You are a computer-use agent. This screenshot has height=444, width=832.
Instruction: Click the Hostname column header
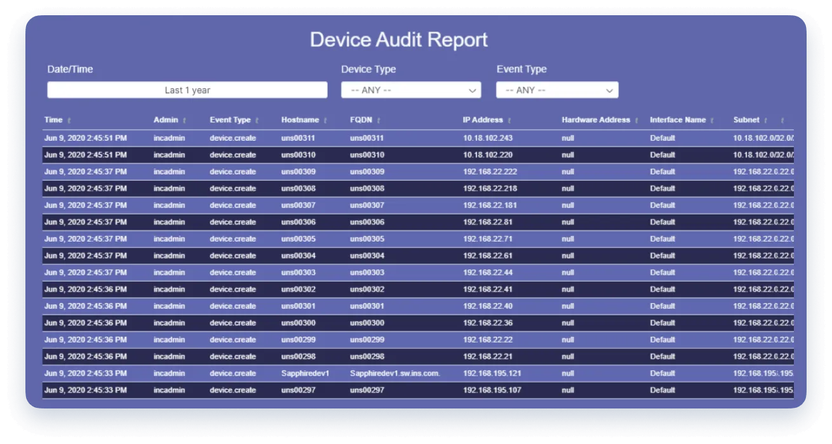300,120
